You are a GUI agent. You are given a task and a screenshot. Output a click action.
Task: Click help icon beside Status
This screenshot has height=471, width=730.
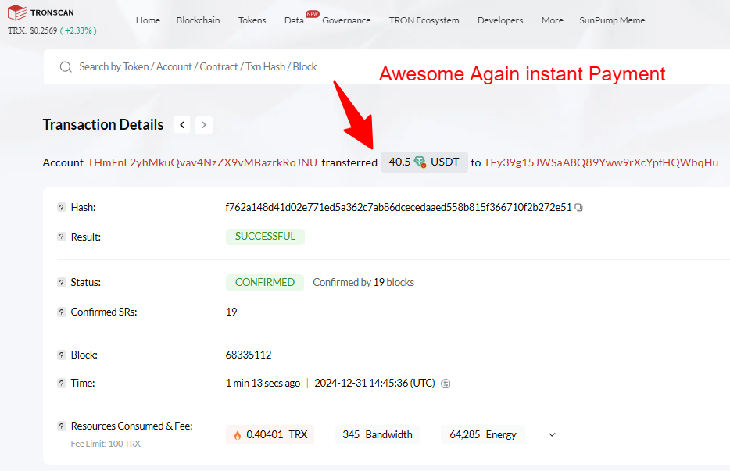[62, 283]
